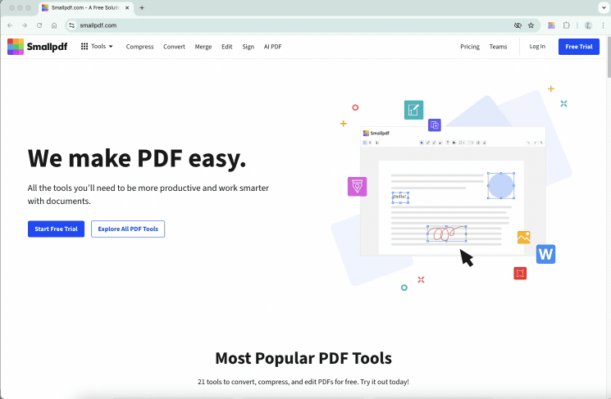Click the purple pen sign icon
Viewport: 611px width, 399px height.
click(x=357, y=187)
